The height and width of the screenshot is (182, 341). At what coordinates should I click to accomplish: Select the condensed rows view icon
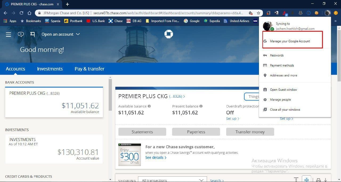point(306,179)
